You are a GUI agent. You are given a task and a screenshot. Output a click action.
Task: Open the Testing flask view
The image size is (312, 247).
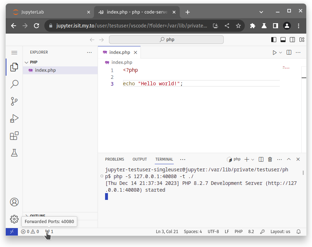pos(14,153)
